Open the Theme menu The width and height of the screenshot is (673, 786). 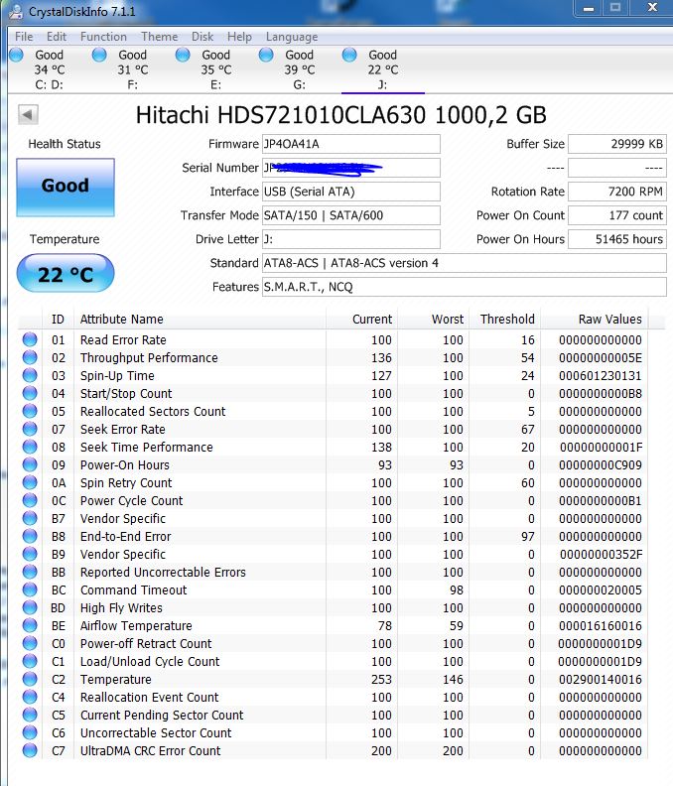(160, 37)
